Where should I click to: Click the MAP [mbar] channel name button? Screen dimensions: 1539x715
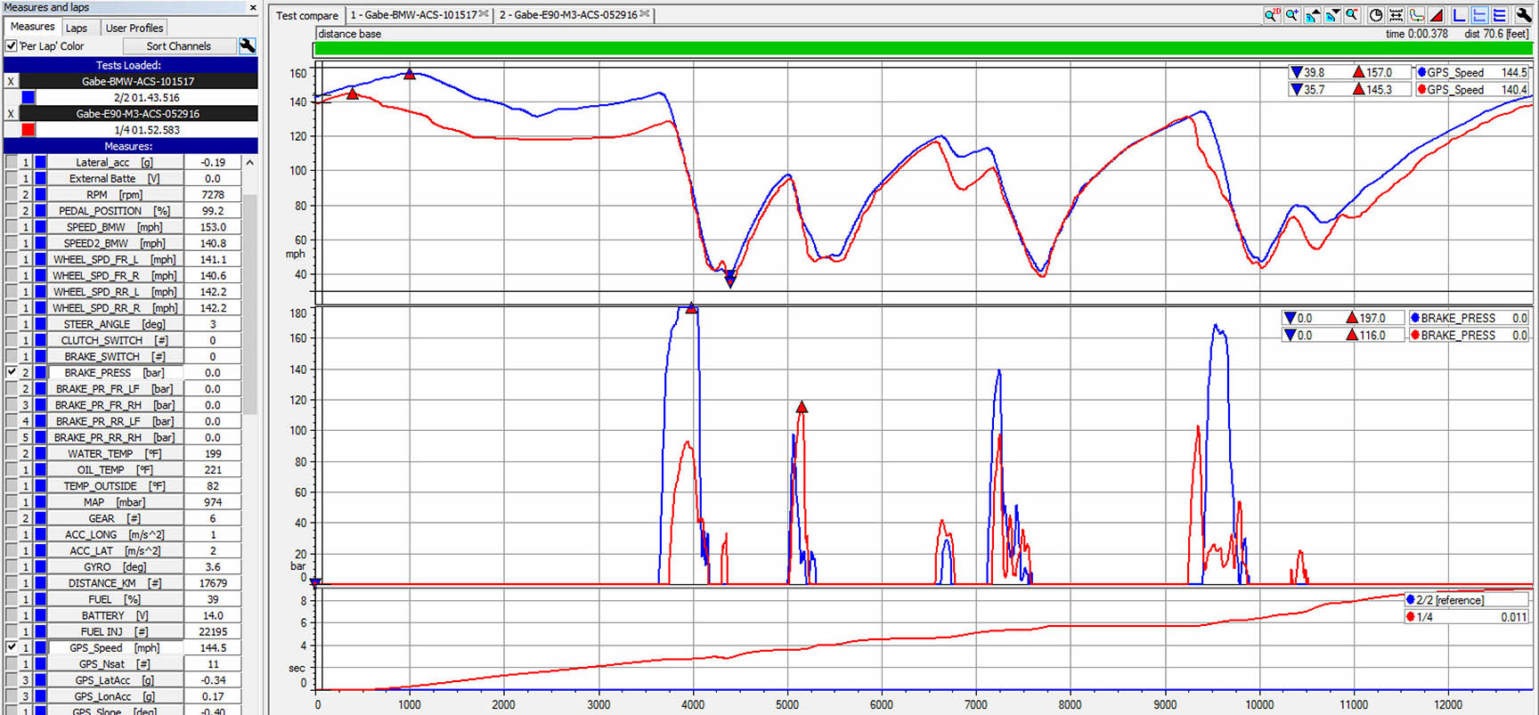tap(115, 502)
